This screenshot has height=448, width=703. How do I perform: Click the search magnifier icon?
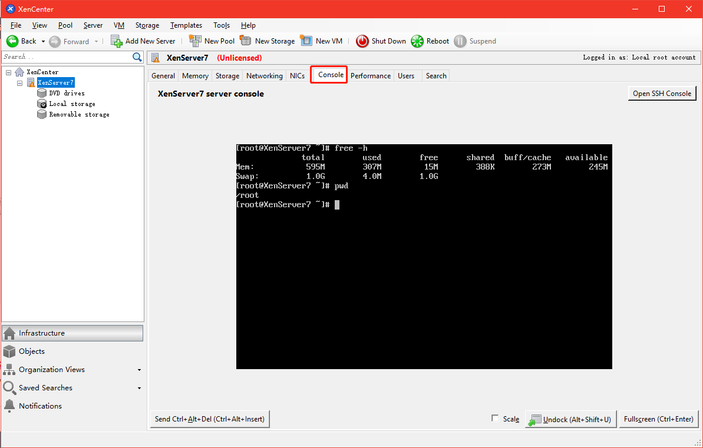click(x=137, y=57)
